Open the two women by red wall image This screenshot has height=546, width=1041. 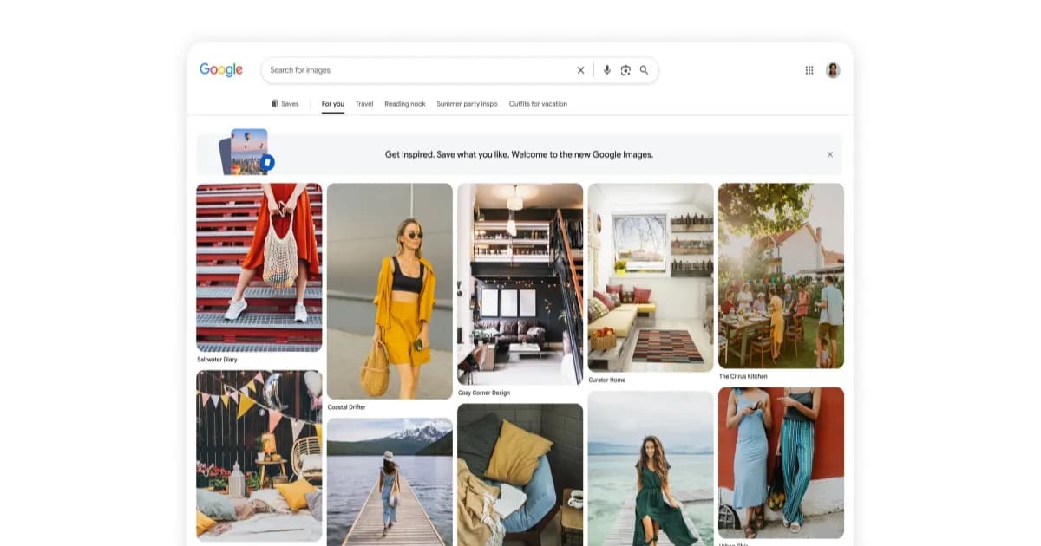781,463
